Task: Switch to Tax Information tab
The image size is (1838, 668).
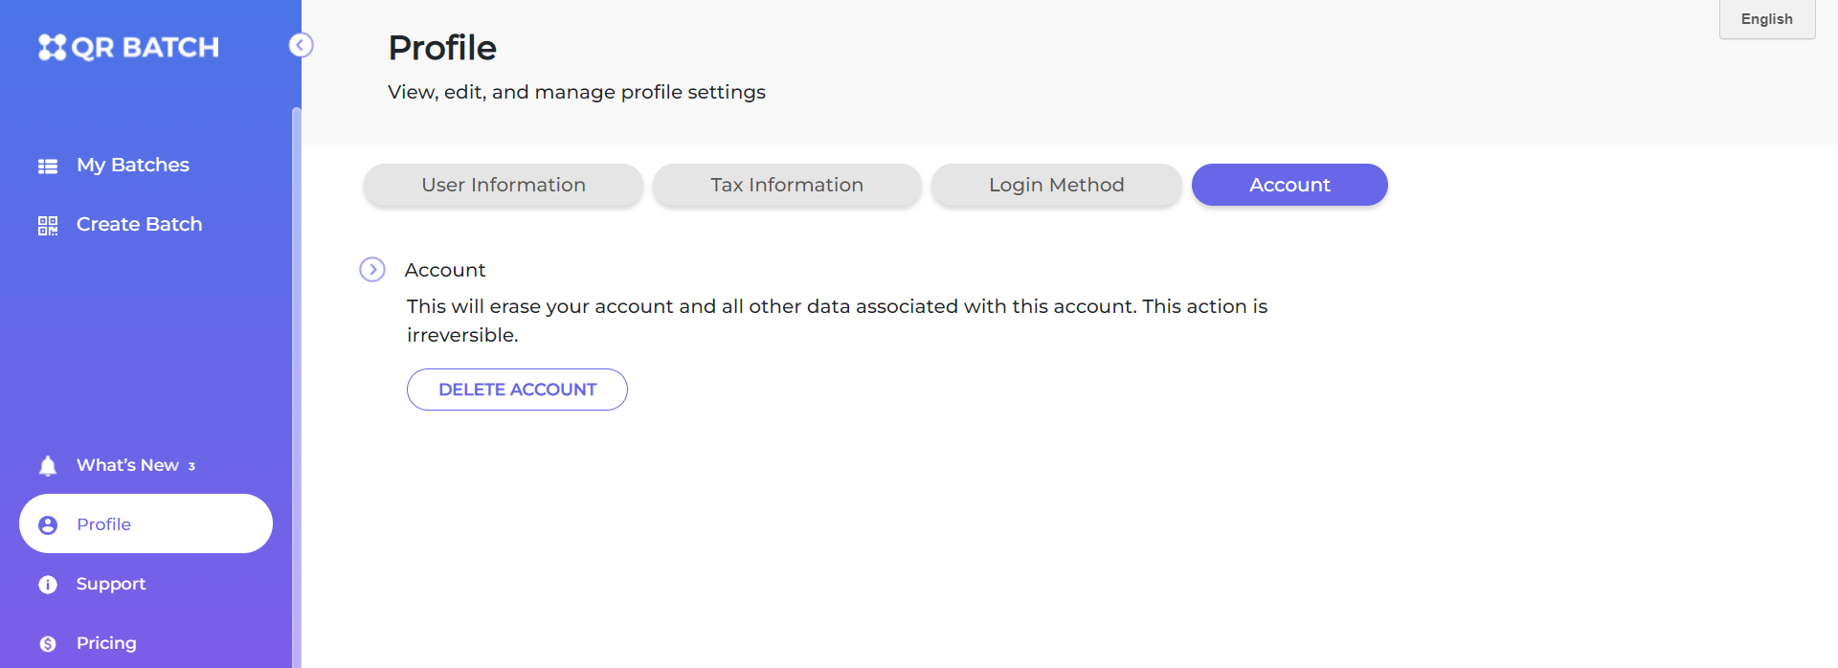Action: click(787, 185)
